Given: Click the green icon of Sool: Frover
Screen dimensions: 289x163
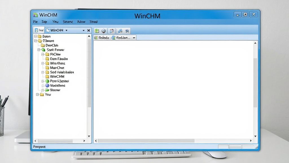Looking at the screenshot, I should click(43, 50).
